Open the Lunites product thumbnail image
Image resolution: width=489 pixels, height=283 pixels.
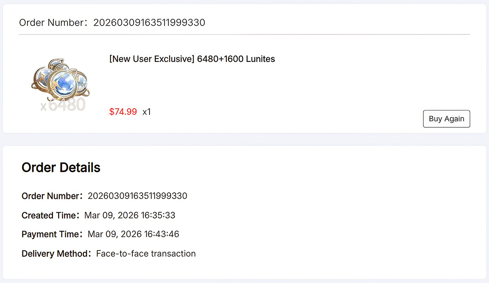(61, 85)
